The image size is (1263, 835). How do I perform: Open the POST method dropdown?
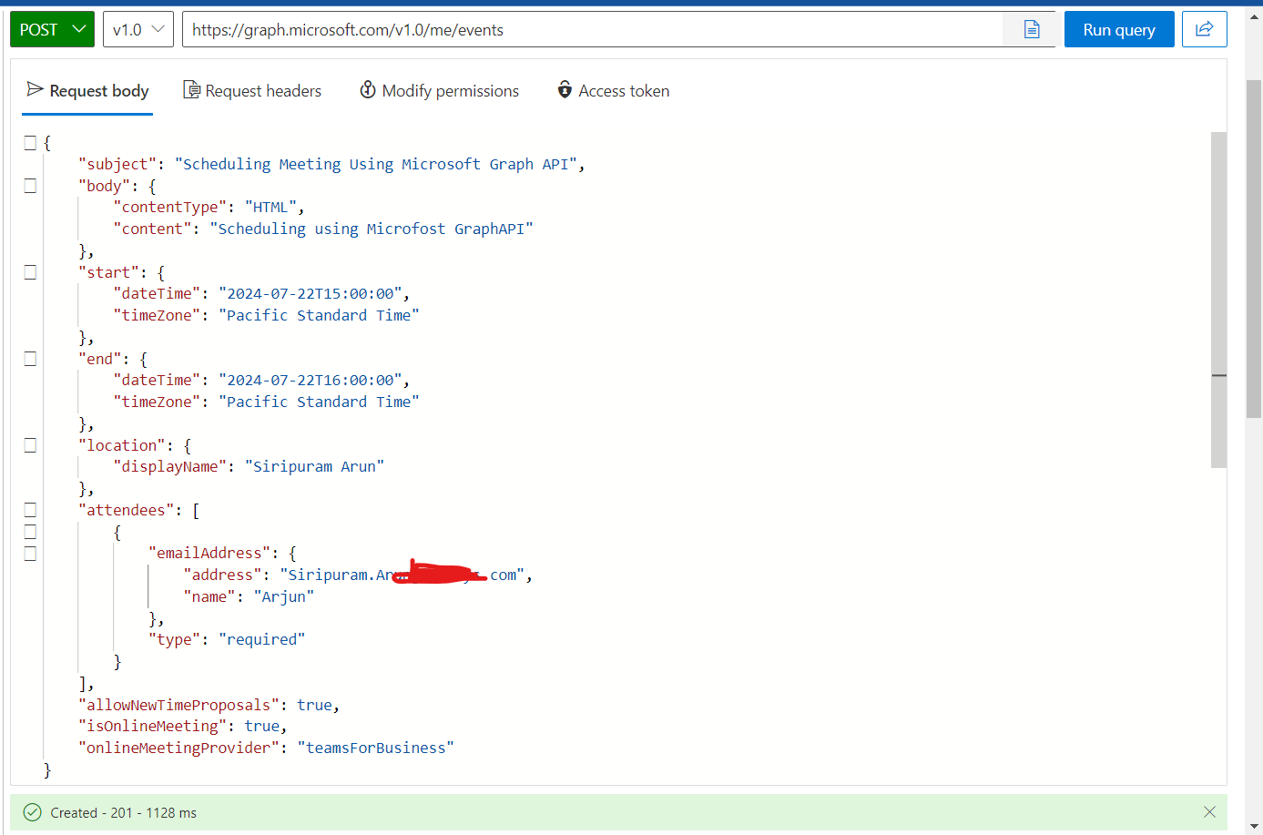(52, 29)
